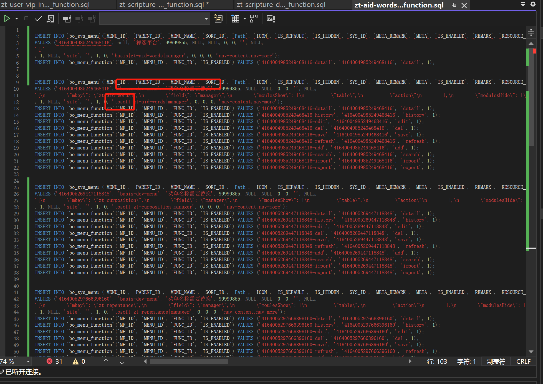Click the '禅客平台' string on line 3

coord(147,43)
